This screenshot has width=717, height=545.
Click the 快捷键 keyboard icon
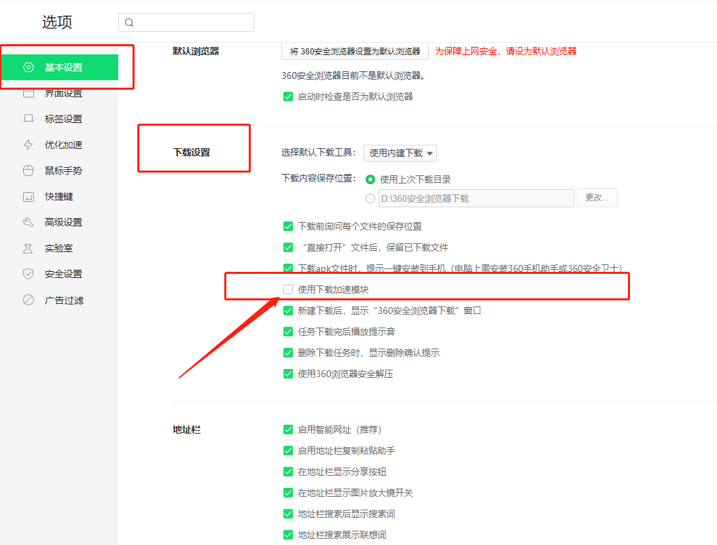[x=29, y=196]
